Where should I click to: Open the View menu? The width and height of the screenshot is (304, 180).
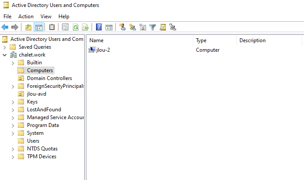coord(46,16)
